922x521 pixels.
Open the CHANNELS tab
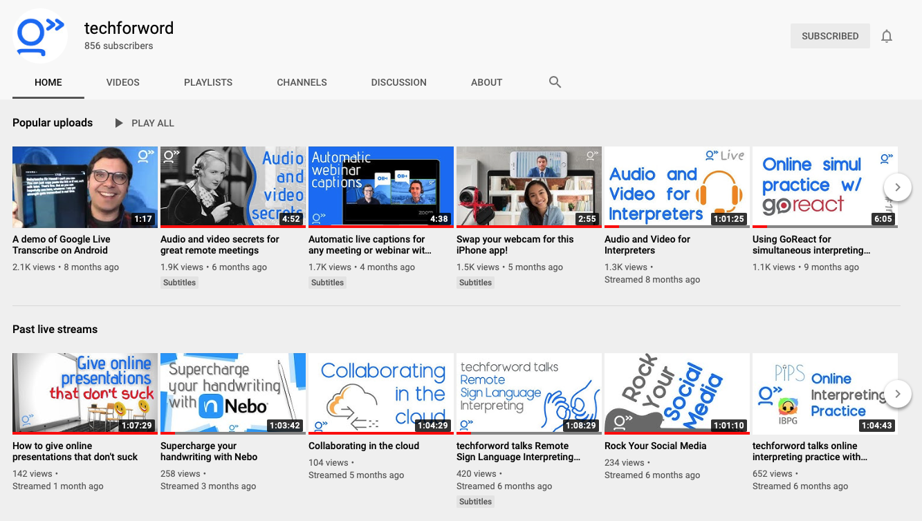302,82
